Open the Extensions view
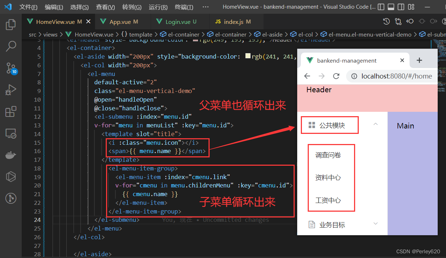 point(11,111)
